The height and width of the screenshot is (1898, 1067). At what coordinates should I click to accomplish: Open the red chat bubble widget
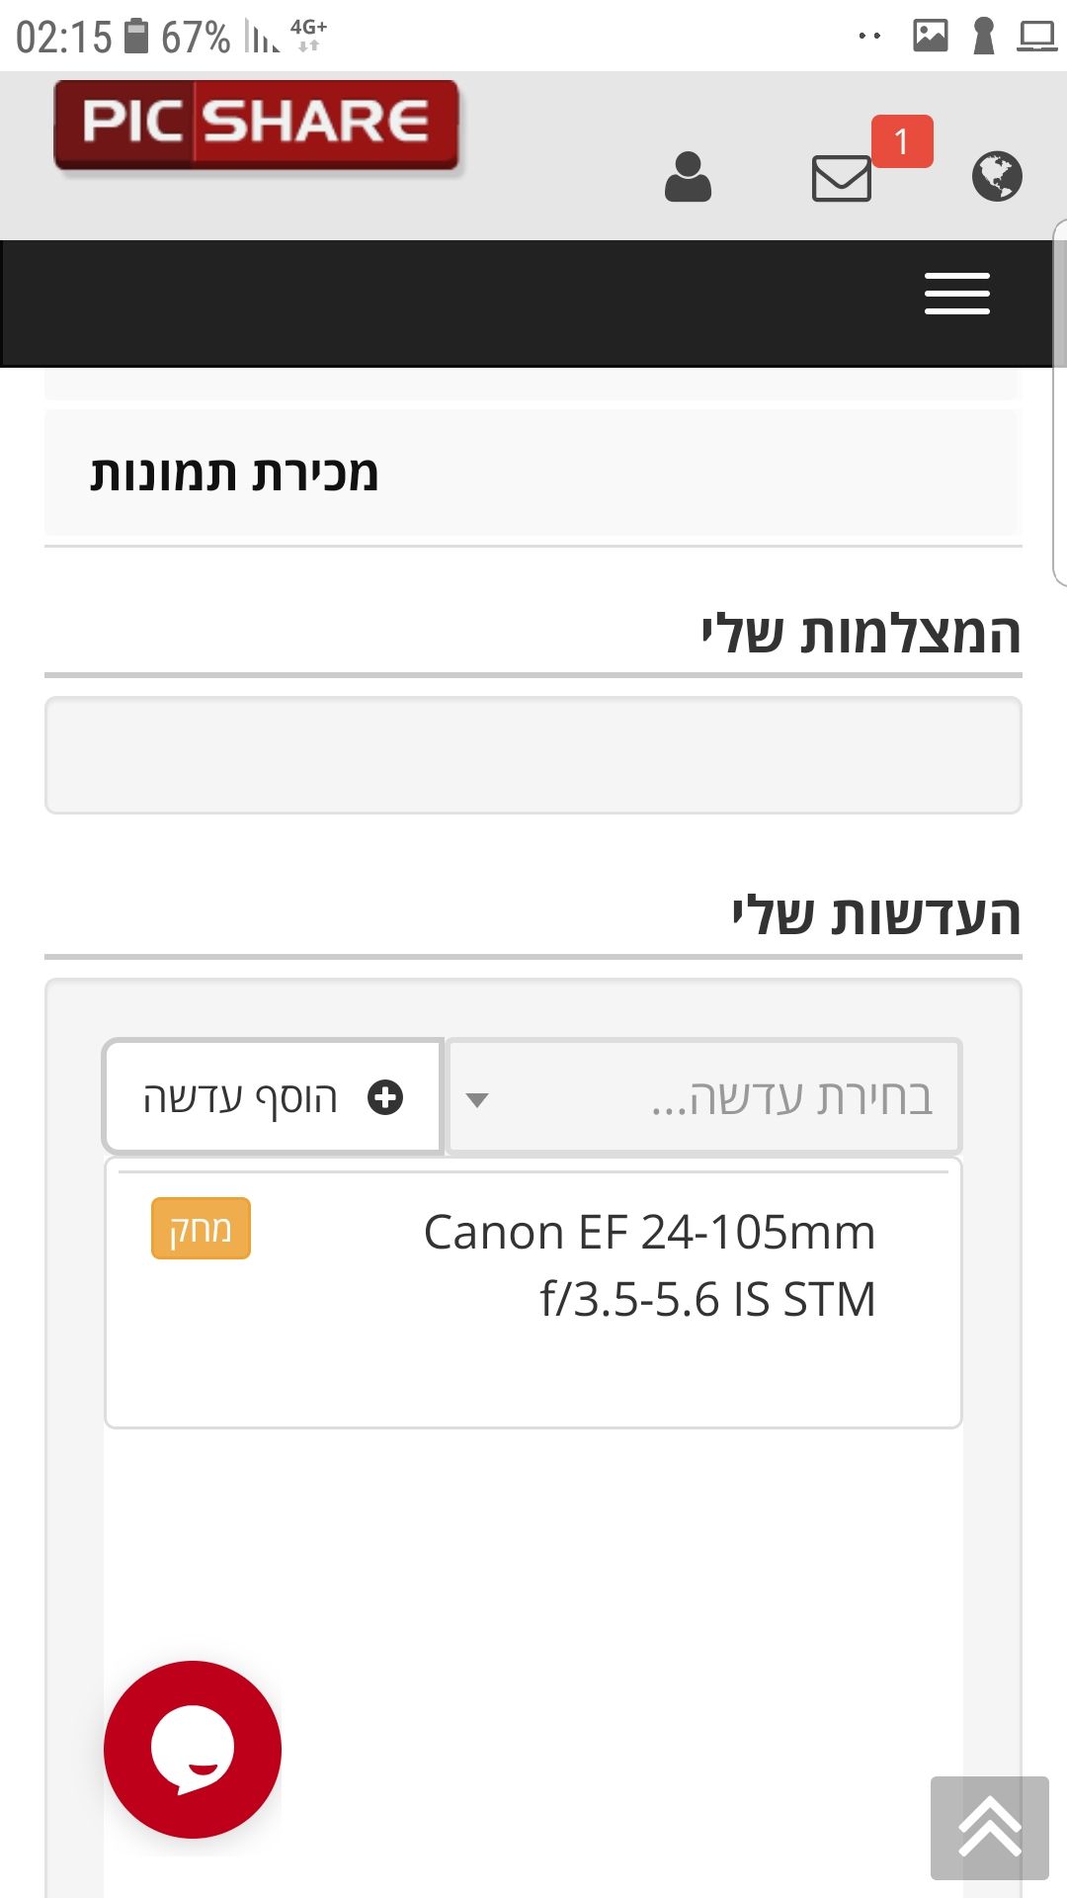pos(193,1749)
